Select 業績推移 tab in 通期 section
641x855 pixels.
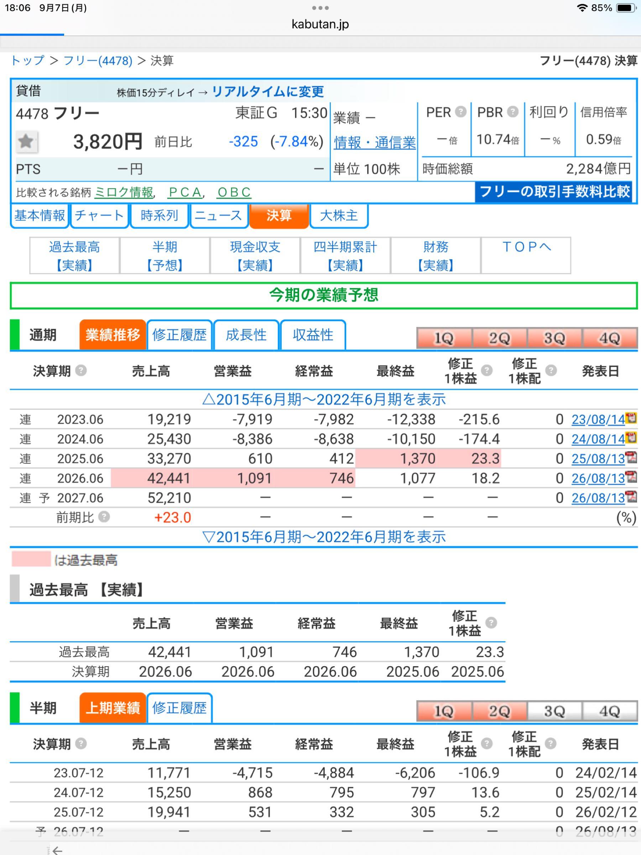pyautogui.click(x=113, y=335)
